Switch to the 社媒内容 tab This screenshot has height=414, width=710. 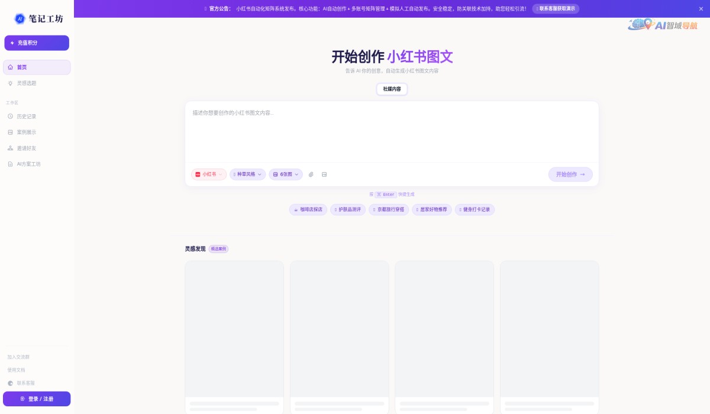coord(392,89)
